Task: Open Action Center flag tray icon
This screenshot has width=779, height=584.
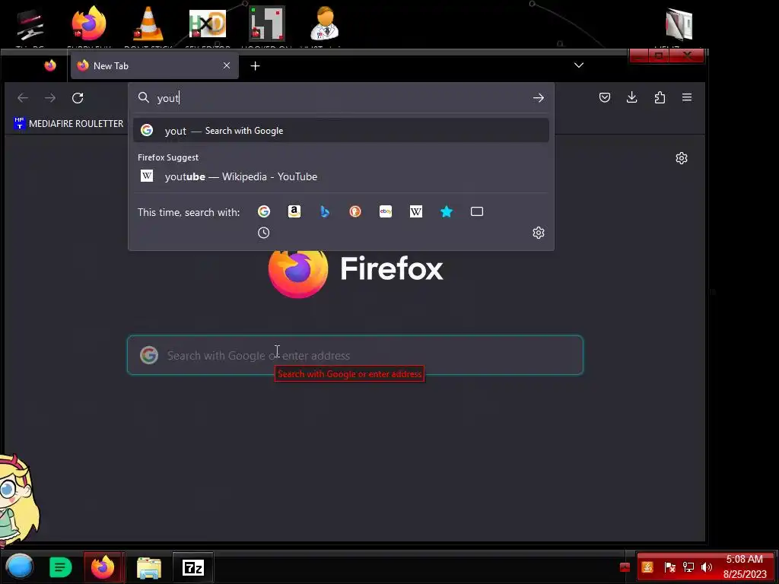Action: pos(669,567)
